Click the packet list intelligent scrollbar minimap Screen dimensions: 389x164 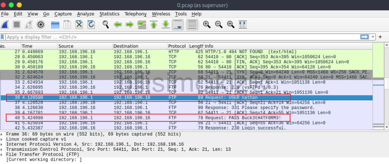point(378,86)
